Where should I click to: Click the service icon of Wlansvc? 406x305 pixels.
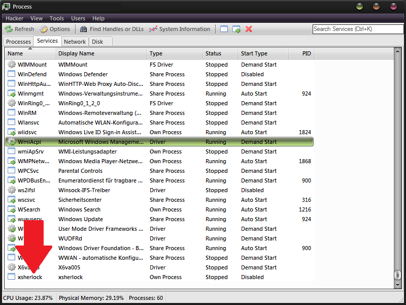[x=11, y=122]
